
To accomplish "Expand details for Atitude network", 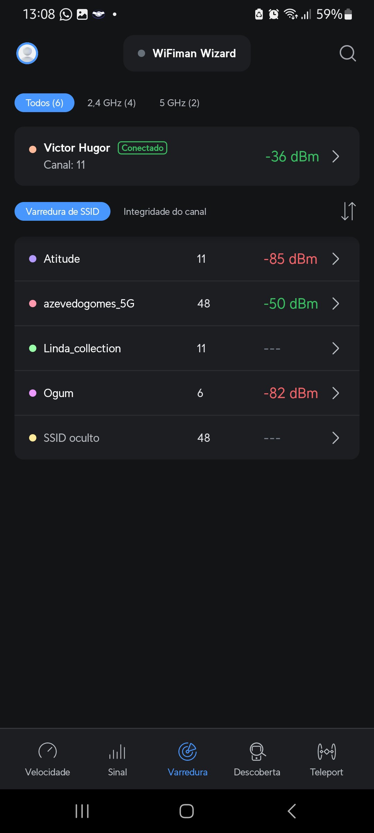I will [335, 259].
